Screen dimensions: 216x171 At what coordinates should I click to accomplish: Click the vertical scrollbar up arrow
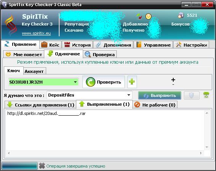click(x=207, y=113)
